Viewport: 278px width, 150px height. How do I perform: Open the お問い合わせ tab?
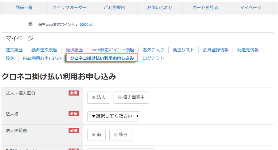[x=160, y=8]
